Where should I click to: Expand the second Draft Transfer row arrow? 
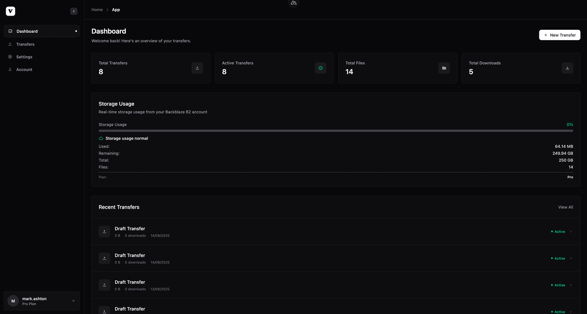(x=571, y=258)
